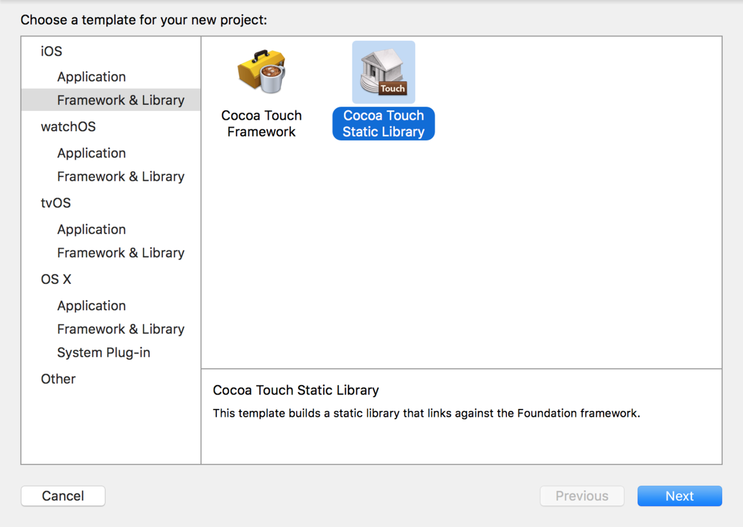Click the description title Cocoa Touch Static Library

296,390
